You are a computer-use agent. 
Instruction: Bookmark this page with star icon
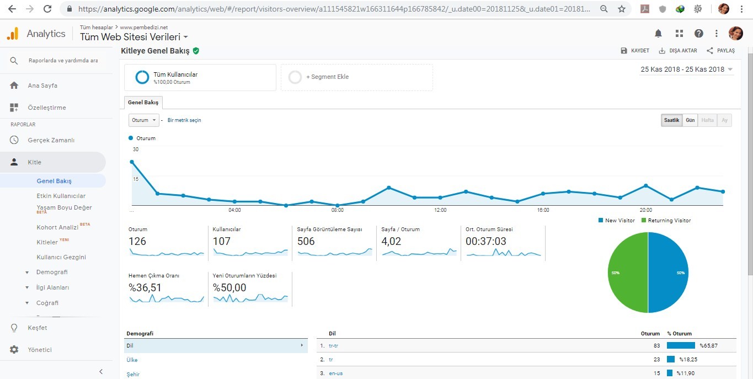tap(622, 9)
